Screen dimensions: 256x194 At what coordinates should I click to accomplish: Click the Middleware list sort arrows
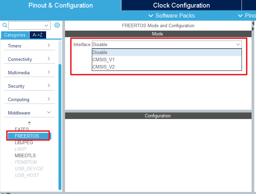29,123
